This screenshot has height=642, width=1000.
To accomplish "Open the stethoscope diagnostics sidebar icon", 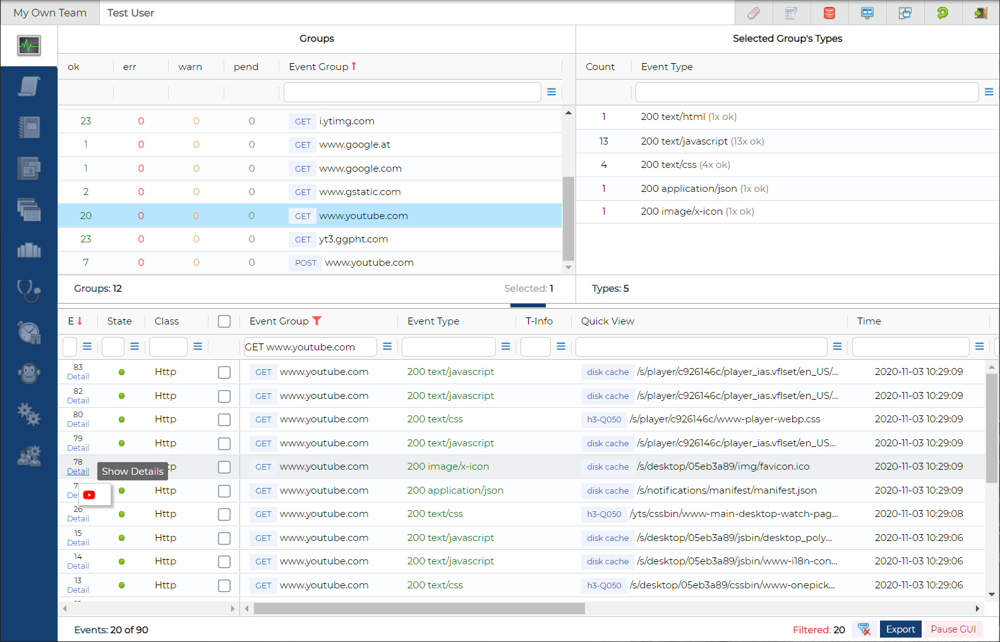I will click(29, 292).
